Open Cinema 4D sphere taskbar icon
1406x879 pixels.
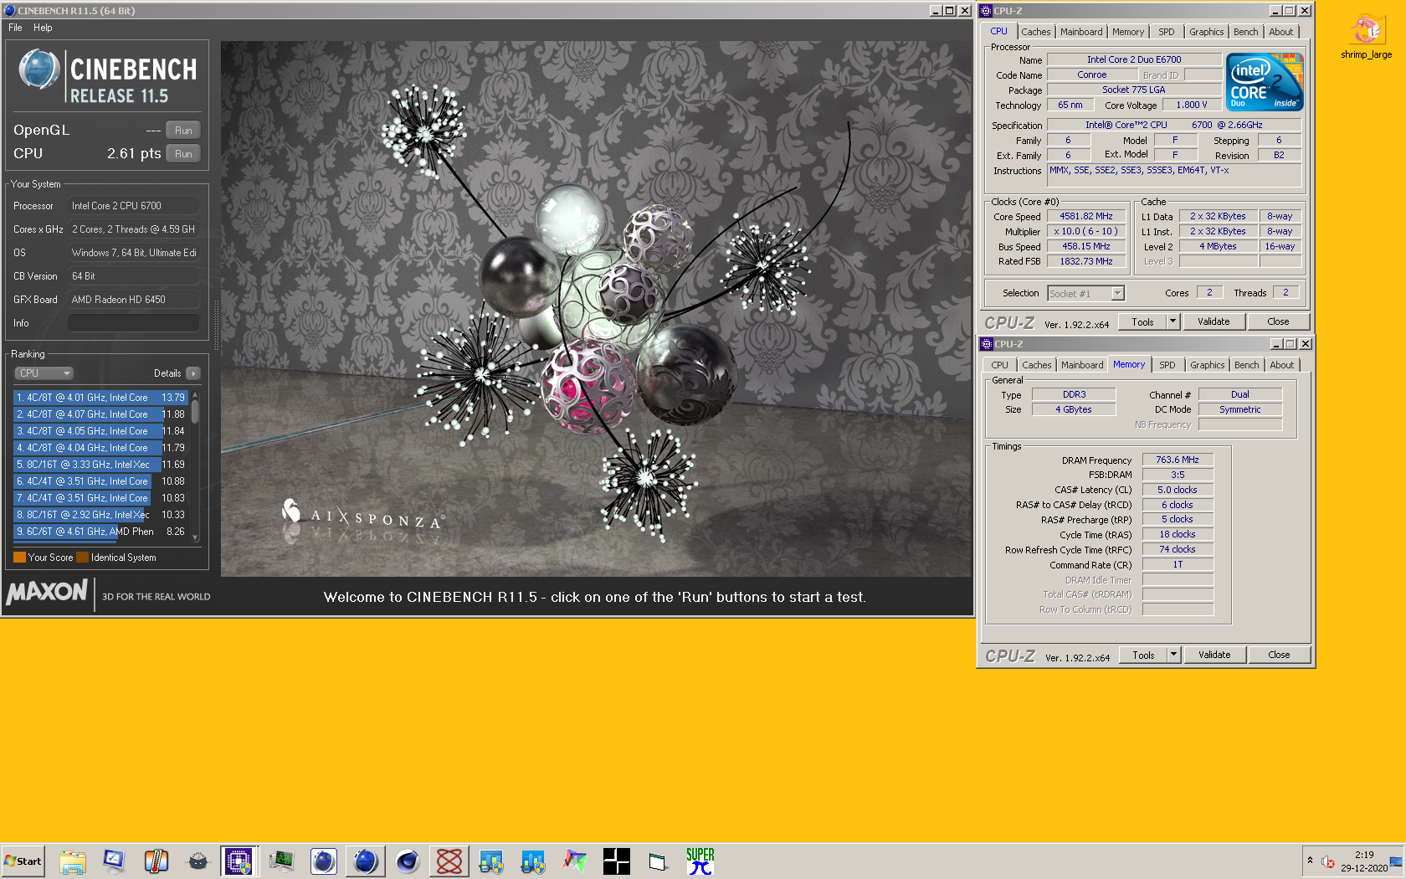click(407, 861)
